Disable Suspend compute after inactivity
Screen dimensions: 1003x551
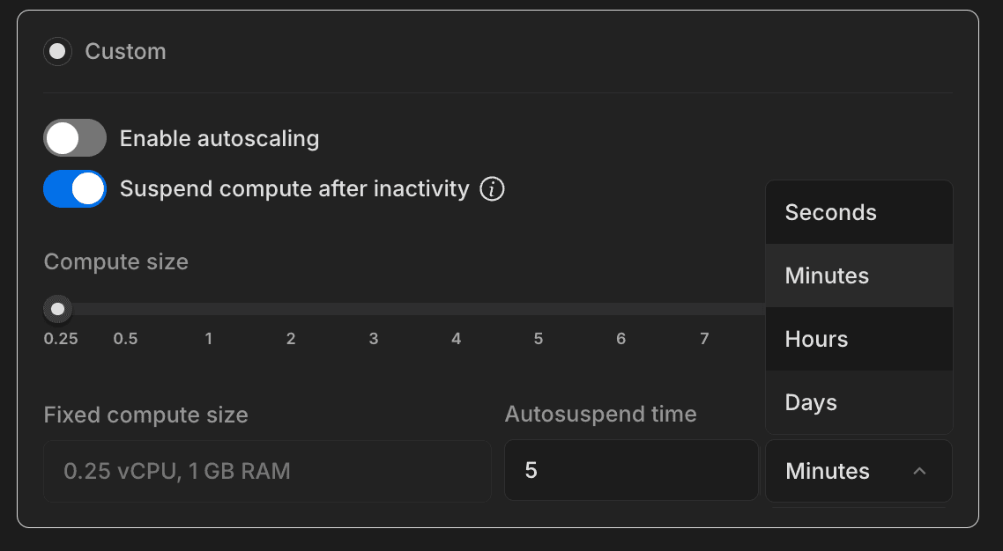coord(75,188)
